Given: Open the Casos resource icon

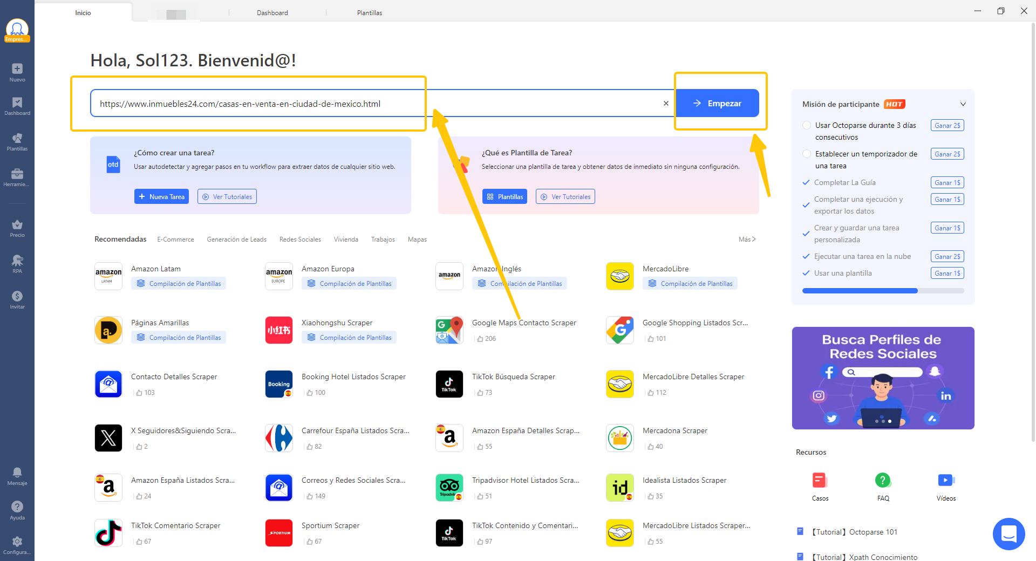Looking at the screenshot, I should point(820,480).
